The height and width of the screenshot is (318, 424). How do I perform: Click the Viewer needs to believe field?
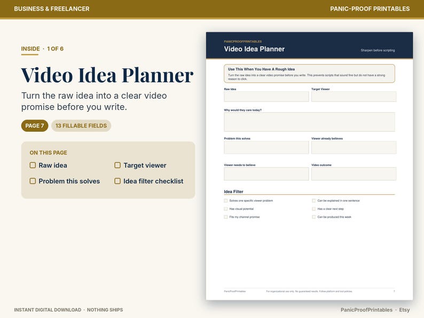(266, 174)
